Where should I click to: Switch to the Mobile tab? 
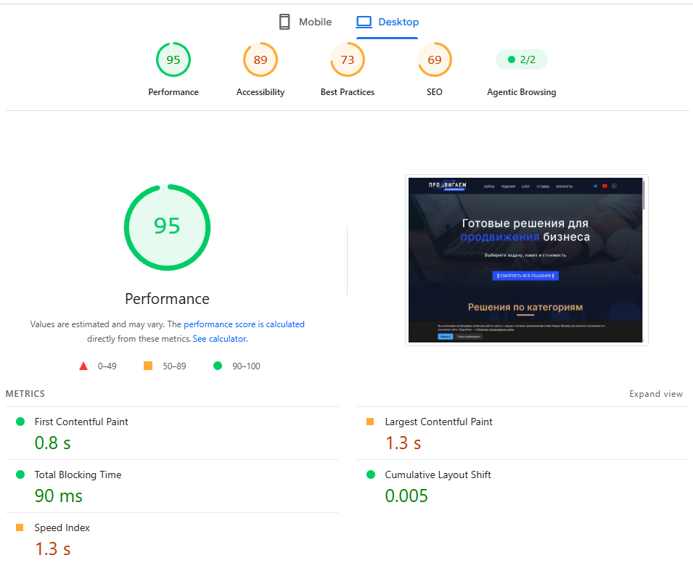click(305, 22)
